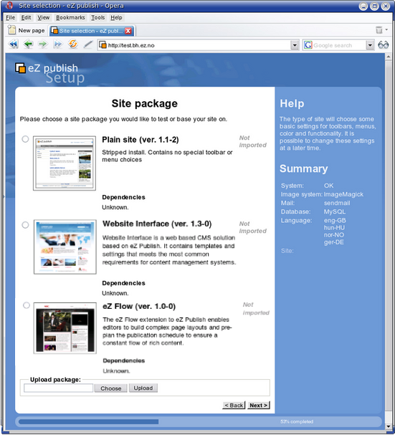Click the vertical page scrollbar
This screenshot has height=435, width=395.
point(389,242)
